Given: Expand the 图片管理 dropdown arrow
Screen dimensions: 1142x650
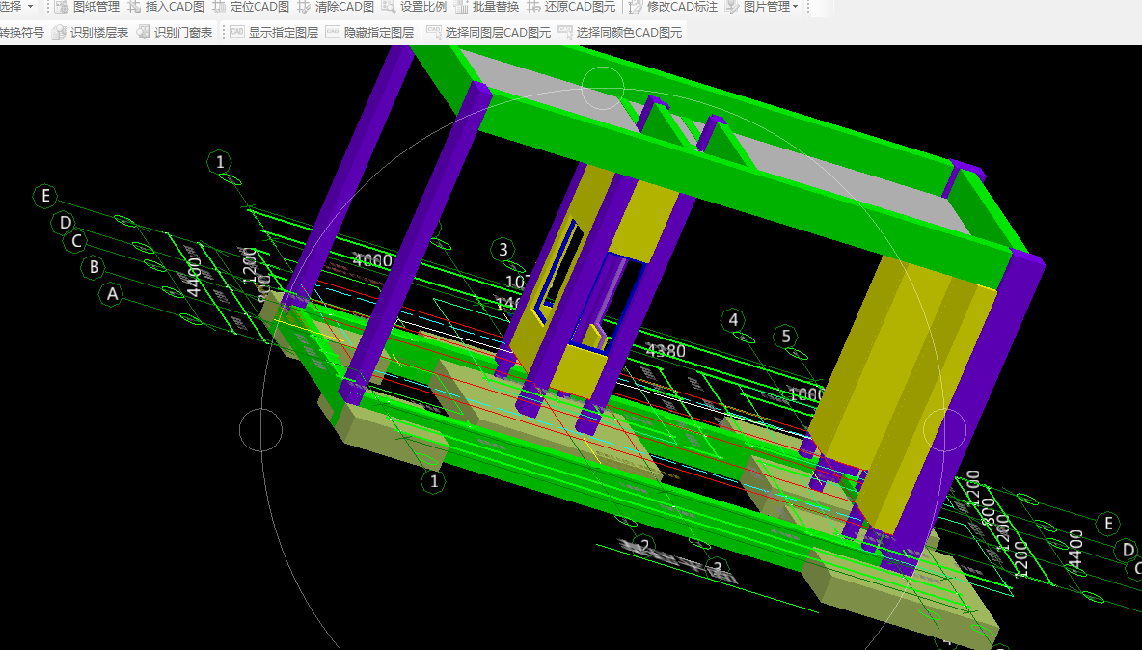Looking at the screenshot, I should point(796,7).
